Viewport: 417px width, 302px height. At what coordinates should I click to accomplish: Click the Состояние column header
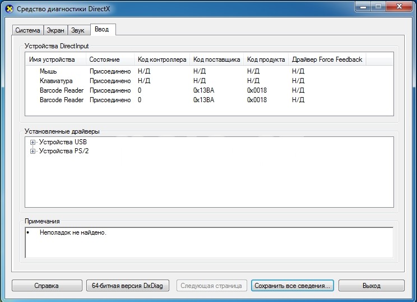pos(109,60)
